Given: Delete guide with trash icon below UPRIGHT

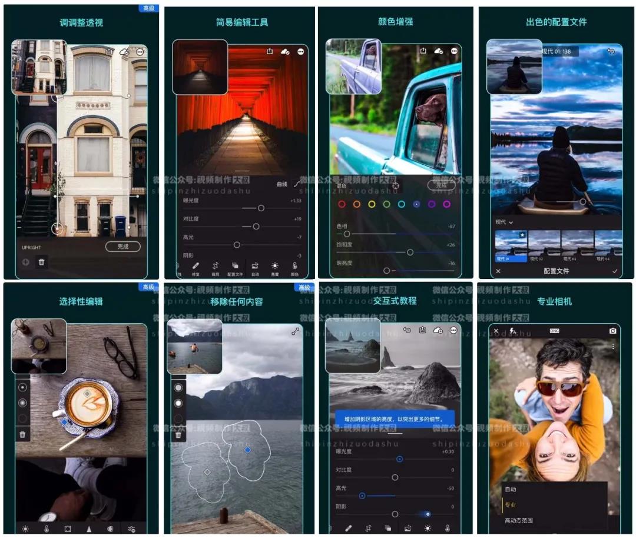Looking at the screenshot, I should [x=41, y=262].
